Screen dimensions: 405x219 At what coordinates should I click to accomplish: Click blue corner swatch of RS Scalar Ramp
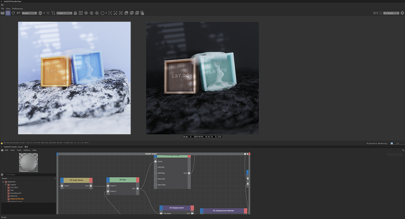click(62, 180)
